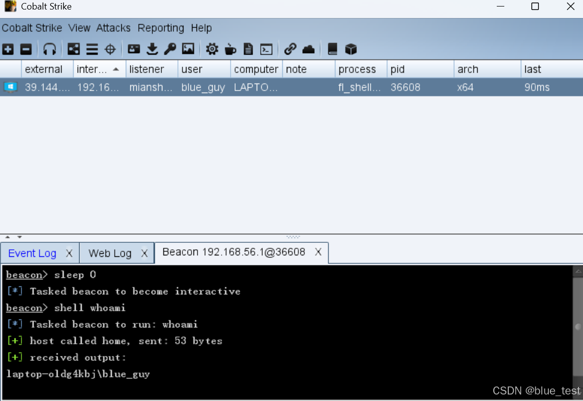The image size is (583, 401).
Task: Open the Script Console
Action: 266,49
